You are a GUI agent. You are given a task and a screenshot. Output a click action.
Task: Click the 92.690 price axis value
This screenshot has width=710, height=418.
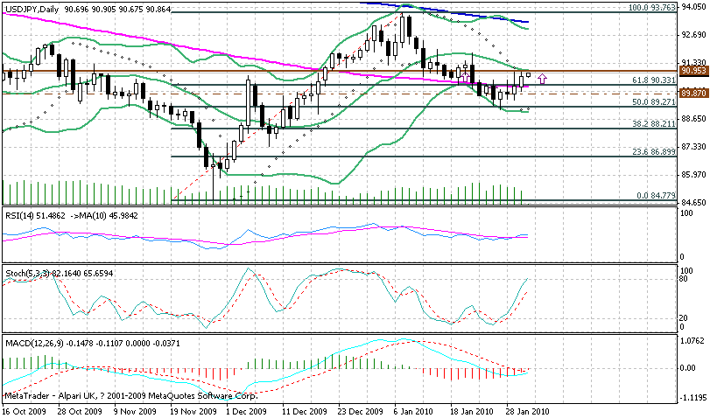point(693,35)
